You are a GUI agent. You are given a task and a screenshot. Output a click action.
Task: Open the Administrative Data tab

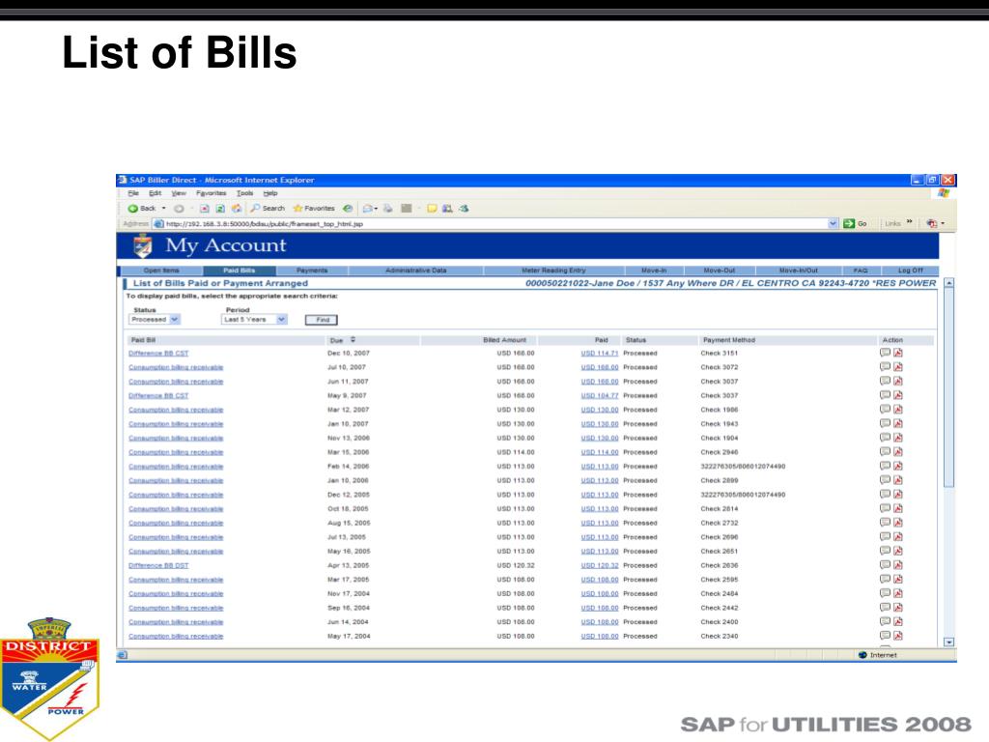coord(415,271)
